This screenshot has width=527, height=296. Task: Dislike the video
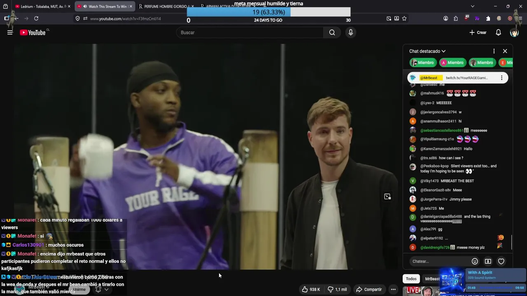point(337,289)
